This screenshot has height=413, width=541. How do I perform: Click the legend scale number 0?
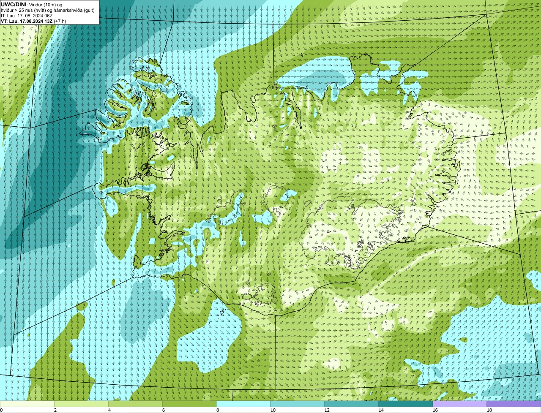pyautogui.click(x=1, y=410)
